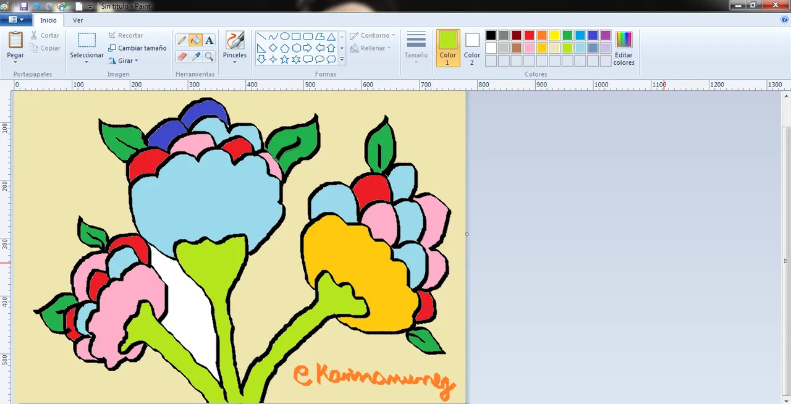The height and width of the screenshot is (404, 791).
Task: Open the Customize Quick Access Toolbar dropdown
Action: coord(90,6)
